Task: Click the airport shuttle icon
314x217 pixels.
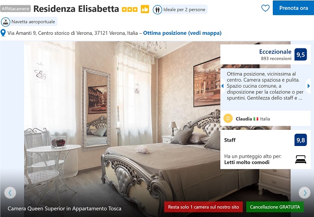Action: tap(5, 22)
